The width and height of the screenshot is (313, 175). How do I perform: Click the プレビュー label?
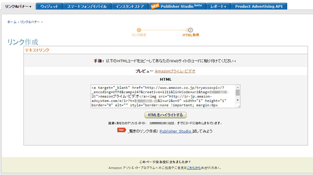point(144,71)
